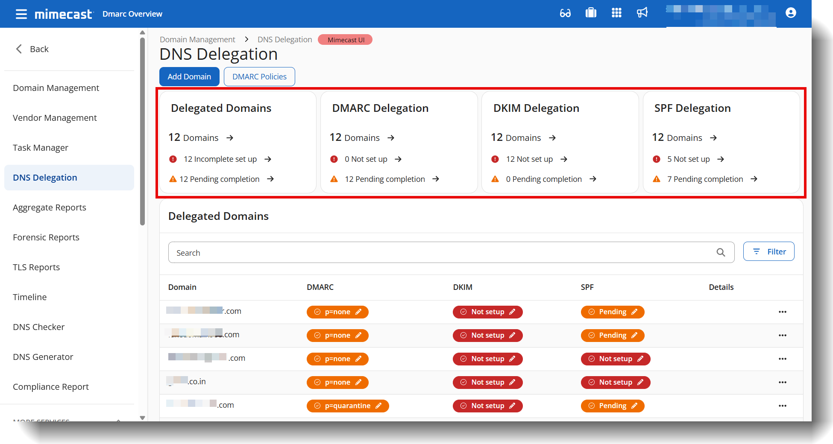The image size is (833, 444).
Task: Open the user account profile icon
Action: (x=790, y=13)
